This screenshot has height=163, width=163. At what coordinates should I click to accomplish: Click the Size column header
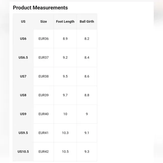(44, 22)
